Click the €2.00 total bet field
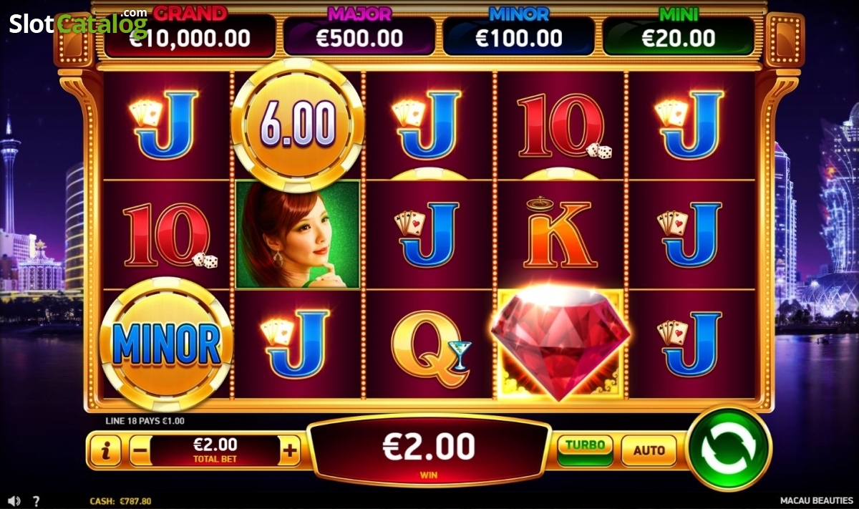Image resolution: width=859 pixels, height=509 pixels. [215, 450]
